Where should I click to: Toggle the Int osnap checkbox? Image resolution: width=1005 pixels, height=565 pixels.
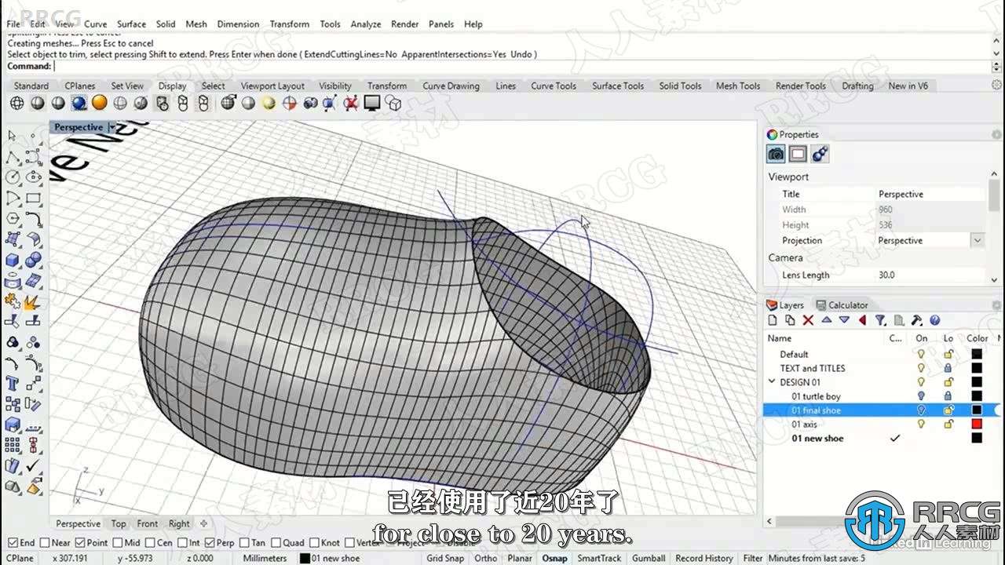(182, 542)
